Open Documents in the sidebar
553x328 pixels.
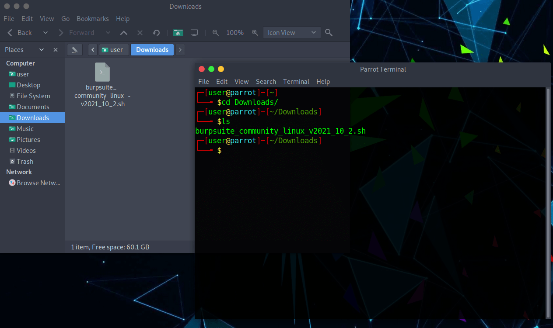tap(32, 107)
